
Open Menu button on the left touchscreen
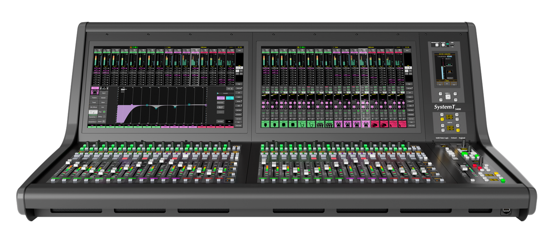(x=239, y=51)
